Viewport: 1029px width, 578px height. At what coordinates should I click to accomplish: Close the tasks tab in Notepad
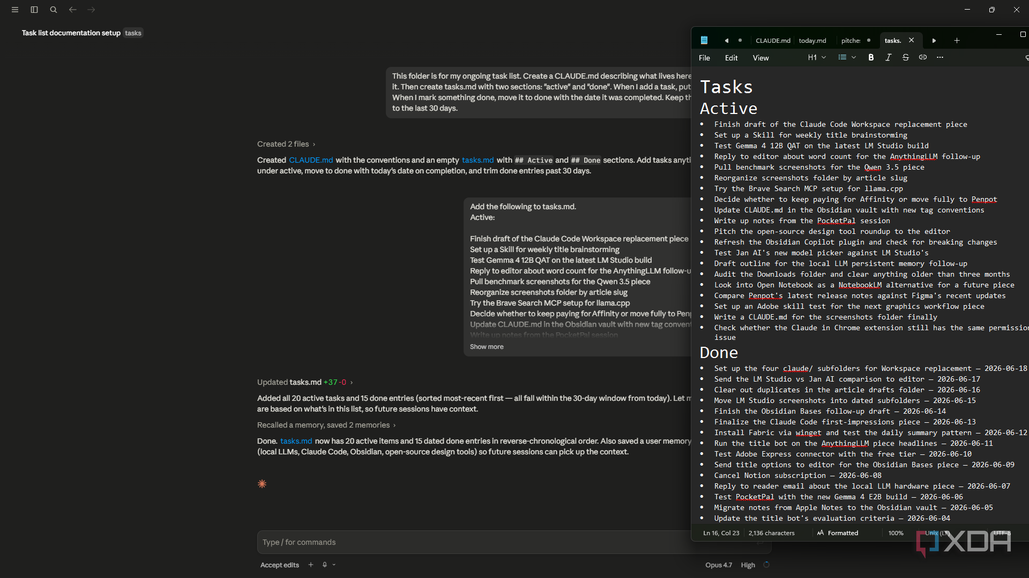point(911,40)
